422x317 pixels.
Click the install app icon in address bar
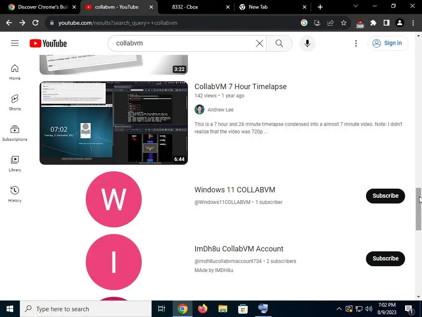click(x=317, y=23)
